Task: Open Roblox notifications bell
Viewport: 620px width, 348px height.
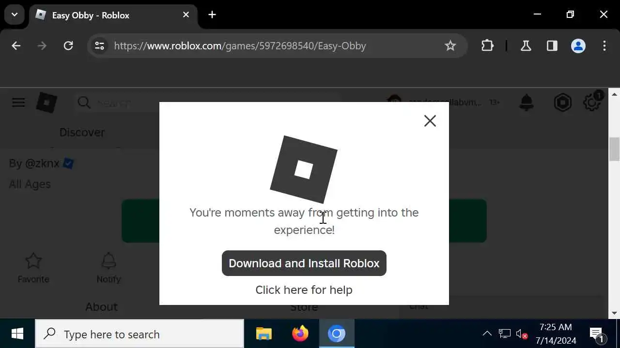Action: (527, 102)
